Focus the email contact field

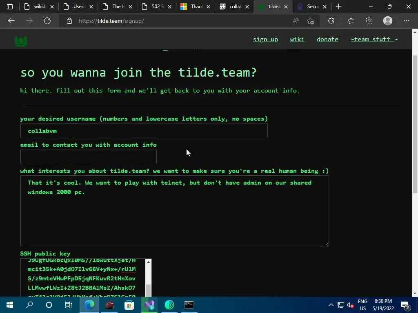[89, 157]
